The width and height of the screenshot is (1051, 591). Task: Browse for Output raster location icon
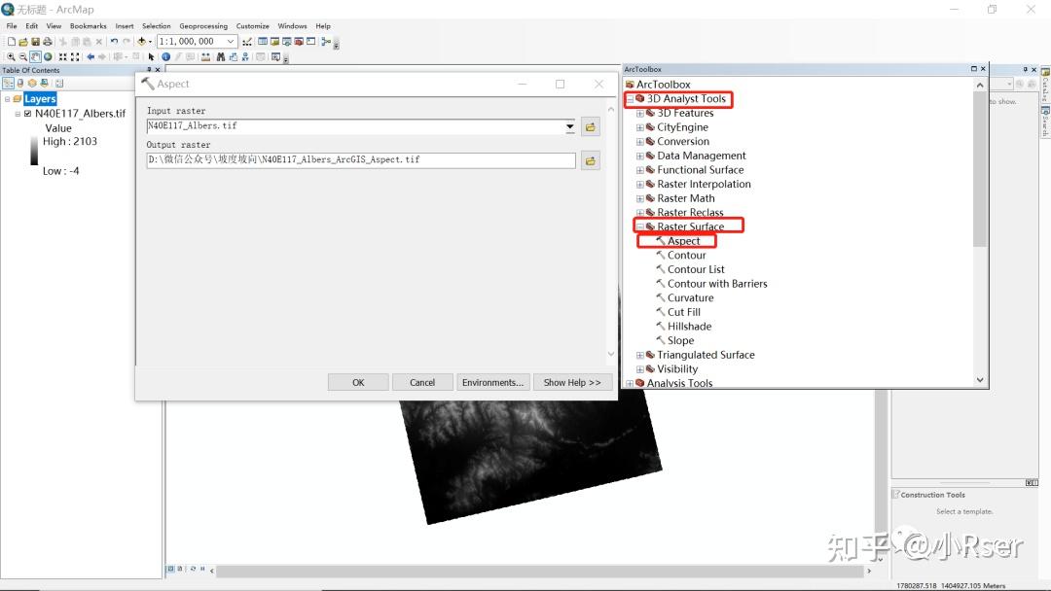[591, 160]
